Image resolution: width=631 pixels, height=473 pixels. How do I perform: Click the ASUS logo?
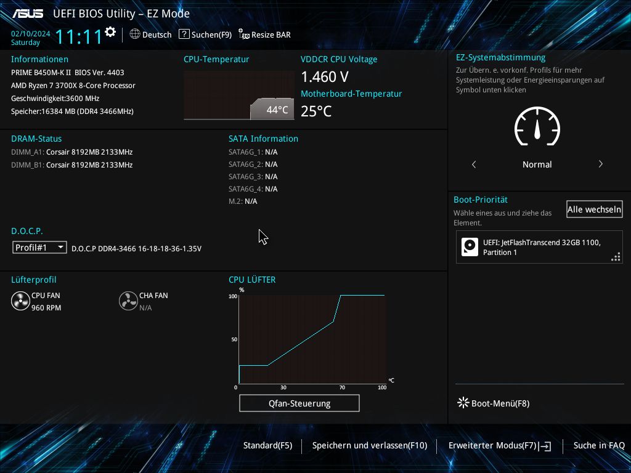28,14
